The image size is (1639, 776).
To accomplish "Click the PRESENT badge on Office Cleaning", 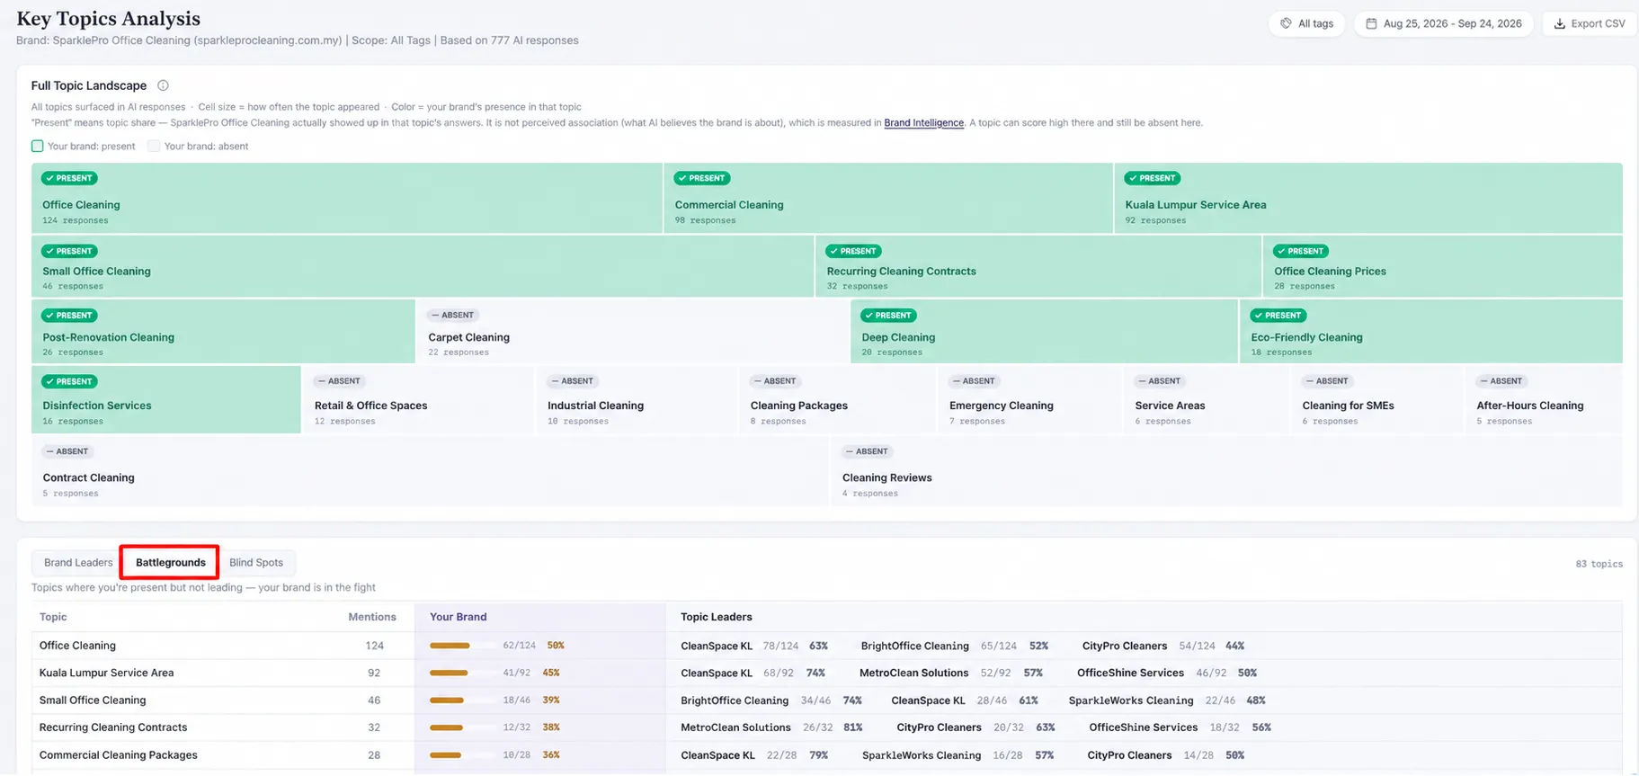I will [70, 178].
